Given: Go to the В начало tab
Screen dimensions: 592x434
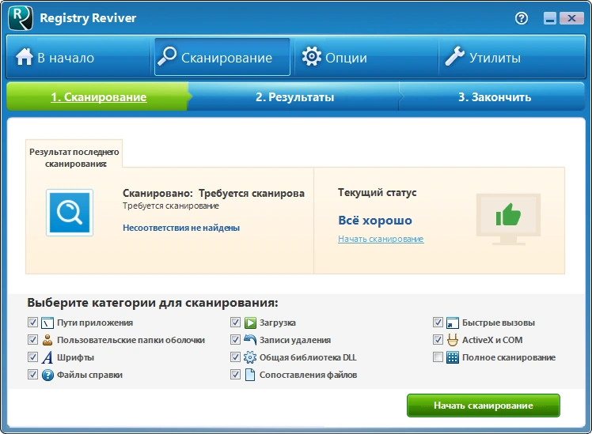Looking at the screenshot, I should 79,57.
